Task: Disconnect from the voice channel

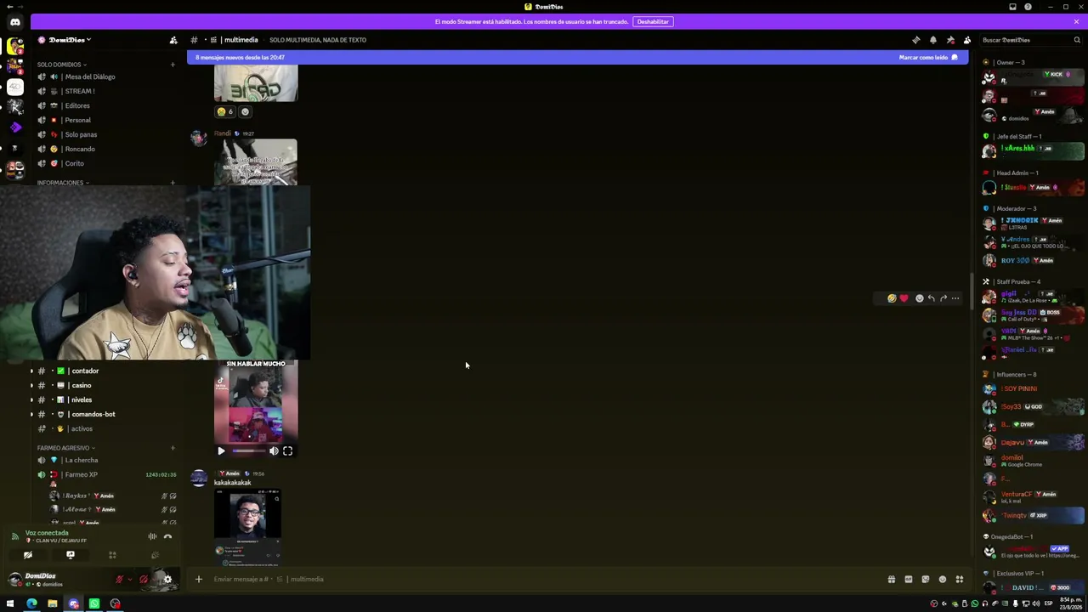Action: click(167, 536)
